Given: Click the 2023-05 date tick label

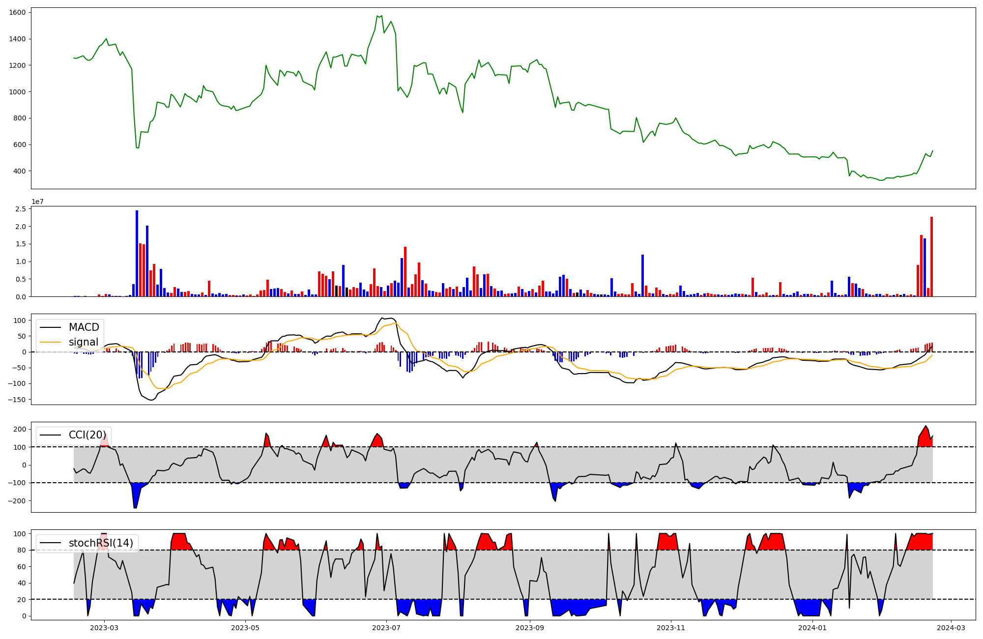Looking at the screenshot, I should 245,628.
